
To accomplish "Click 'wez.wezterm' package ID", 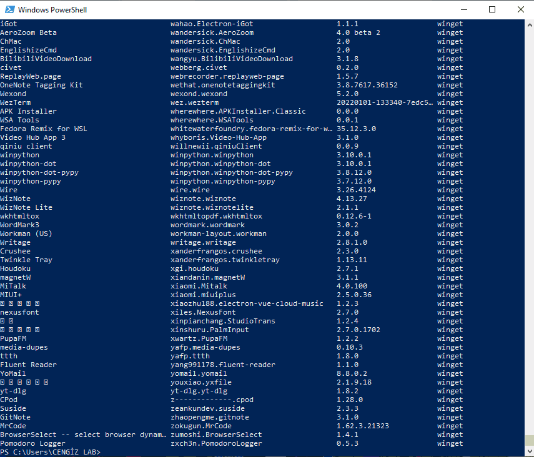I will 194,102.
